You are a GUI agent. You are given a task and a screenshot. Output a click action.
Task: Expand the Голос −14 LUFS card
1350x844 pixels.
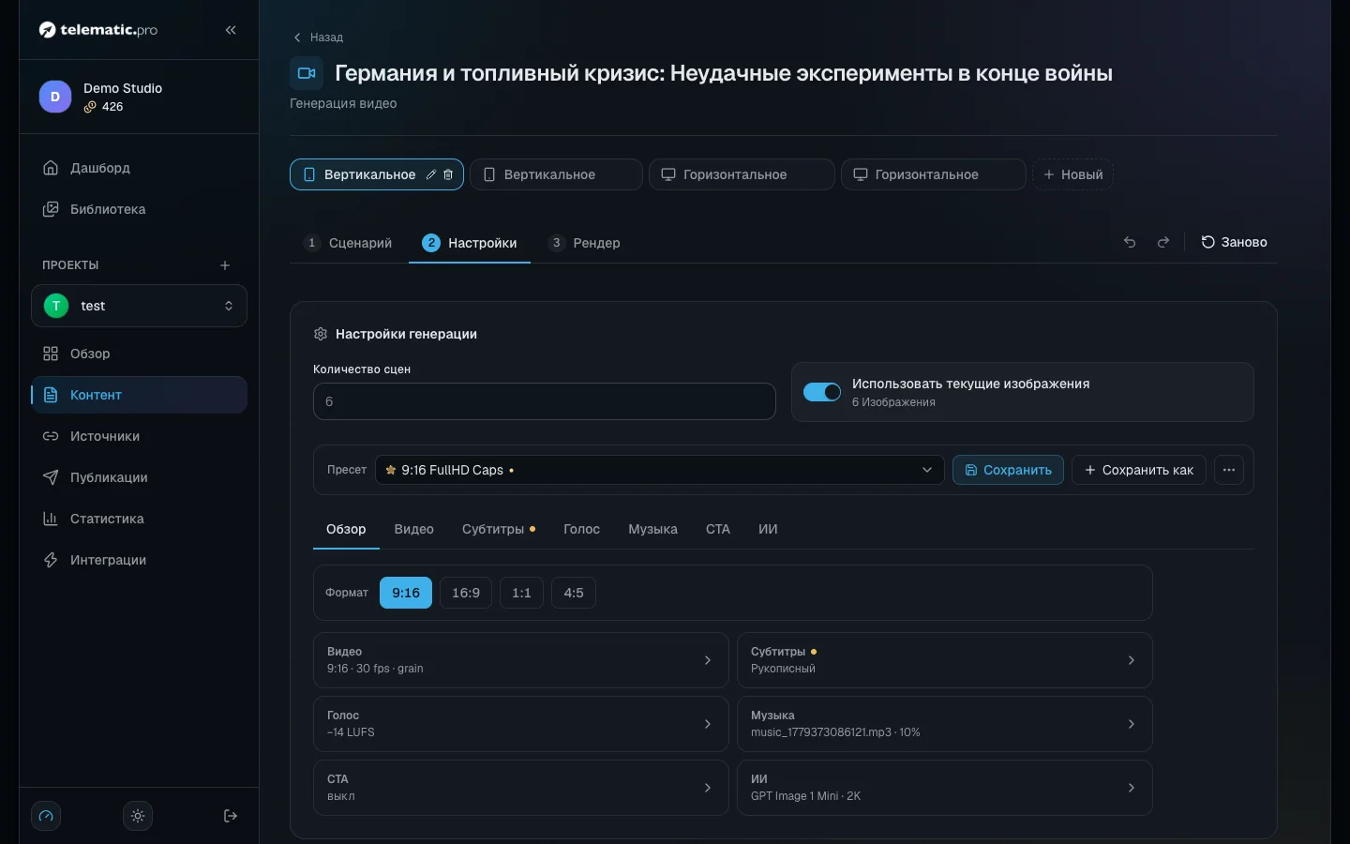click(520, 724)
